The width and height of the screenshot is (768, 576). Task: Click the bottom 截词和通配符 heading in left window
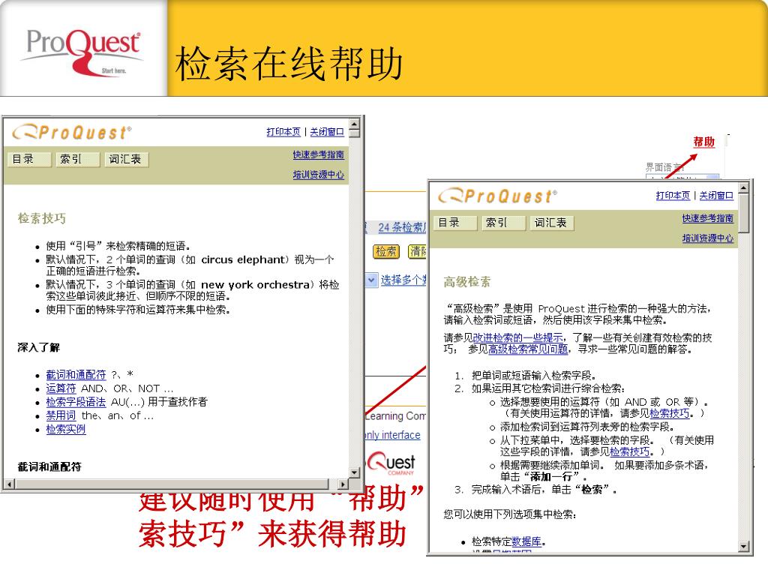[49, 467]
